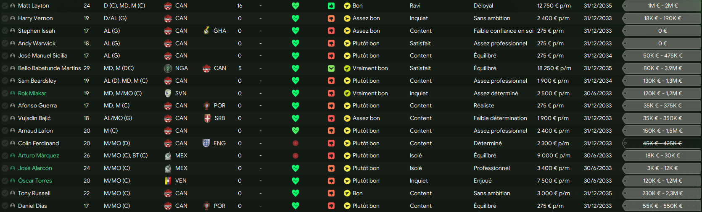Click the green heart icon for Matt Layton

[296, 6]
